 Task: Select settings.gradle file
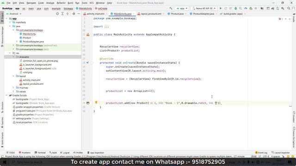click(x=24, y=119)
